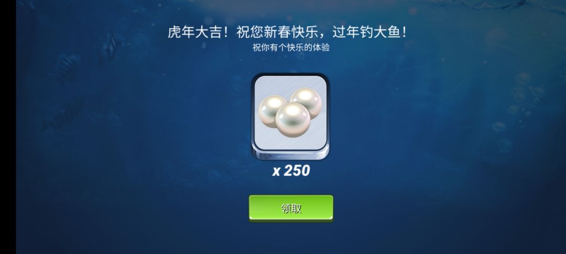Click the x 250 quantity label
This screenshot has width=566, height=254.
pos(291,170)
